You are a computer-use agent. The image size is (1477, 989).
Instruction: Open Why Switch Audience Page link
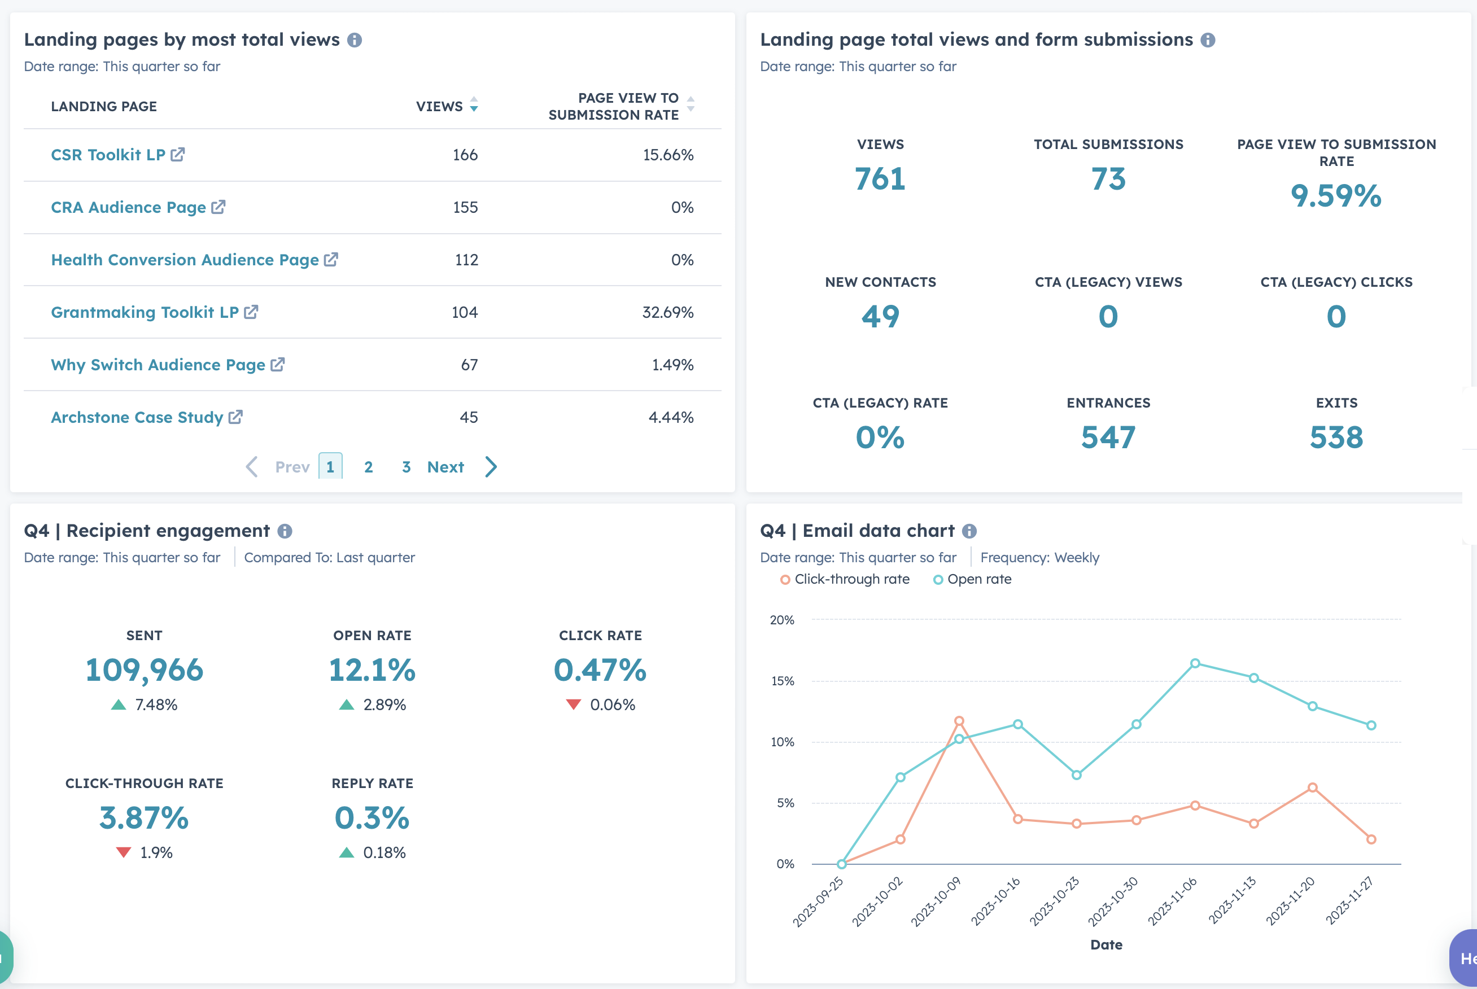pos(158,365)
